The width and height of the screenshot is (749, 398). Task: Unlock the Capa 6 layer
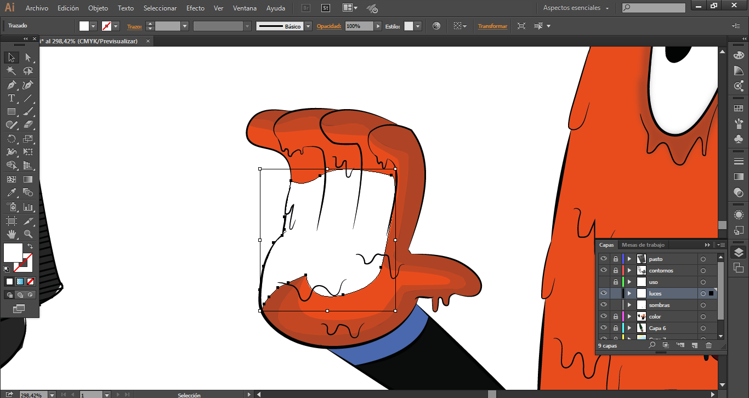click(x=616, y=328)
